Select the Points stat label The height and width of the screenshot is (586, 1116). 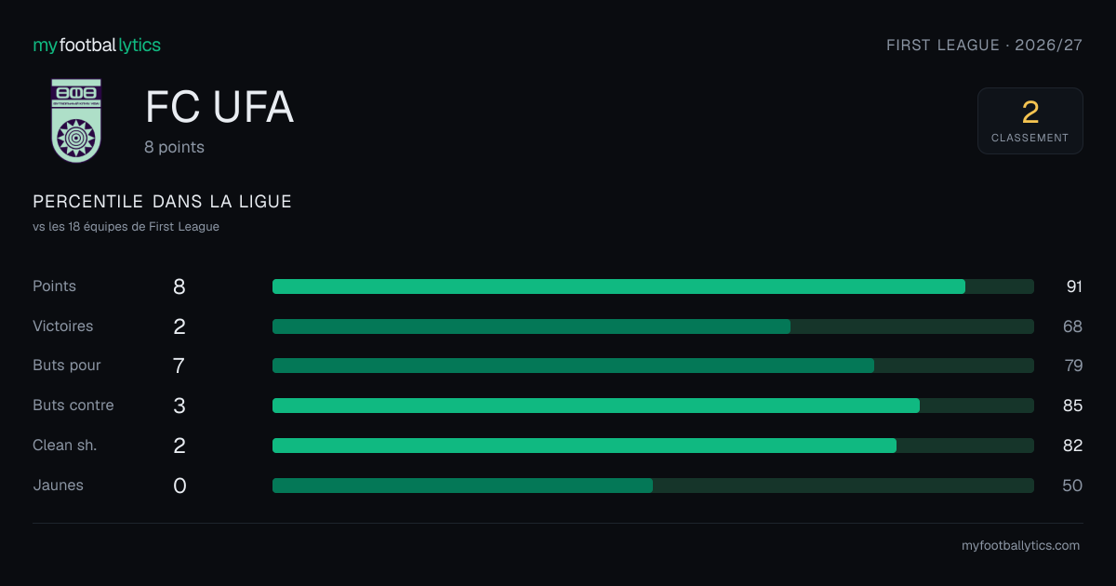click(54, 286)
